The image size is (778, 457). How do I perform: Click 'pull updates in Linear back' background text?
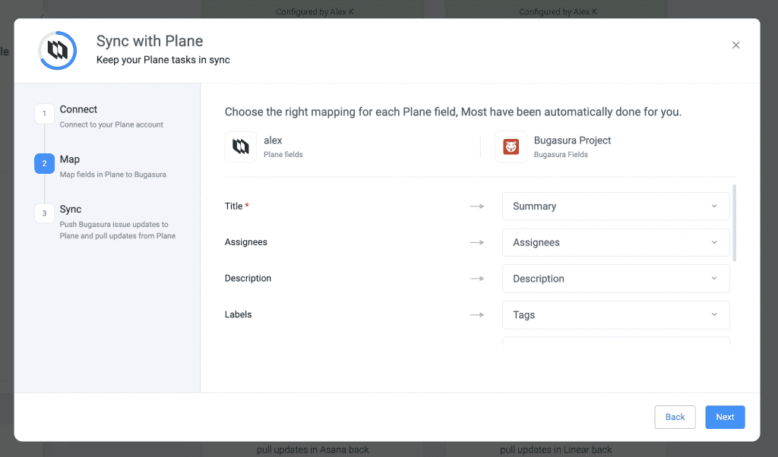coord(555,449)
